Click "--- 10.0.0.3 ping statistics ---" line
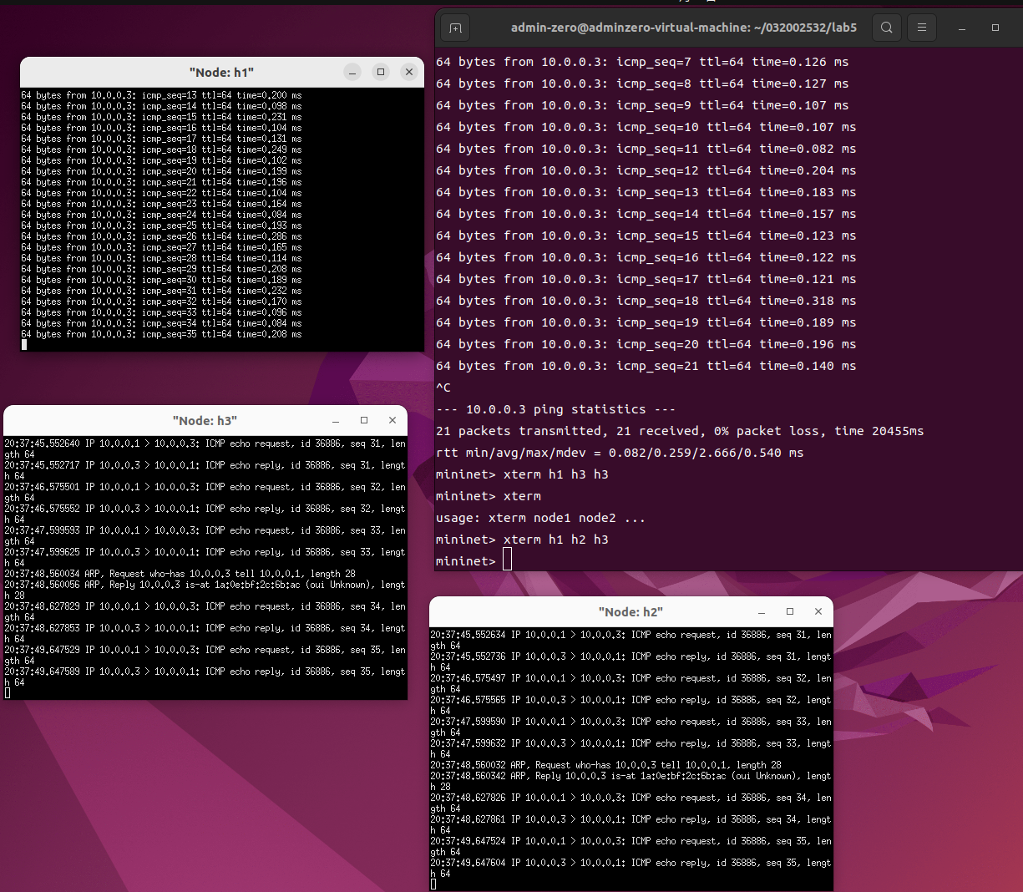 555,409
